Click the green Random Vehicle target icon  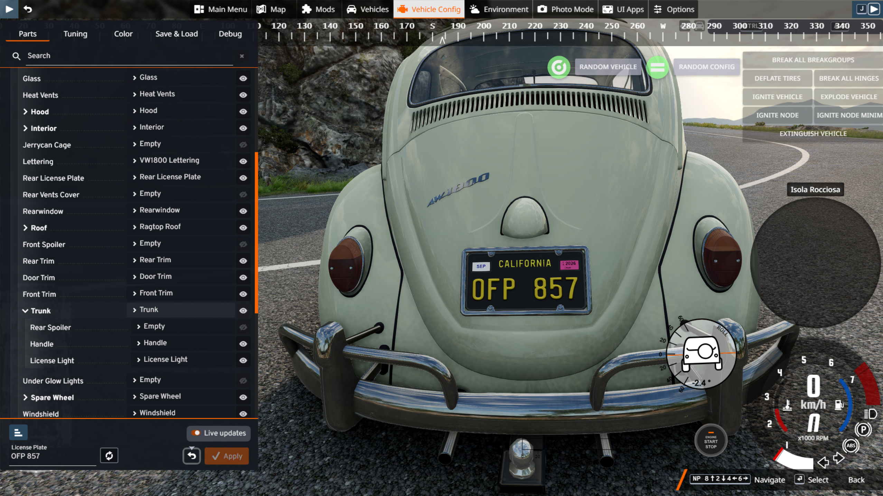pyautogui.click(x=558, y=67)
